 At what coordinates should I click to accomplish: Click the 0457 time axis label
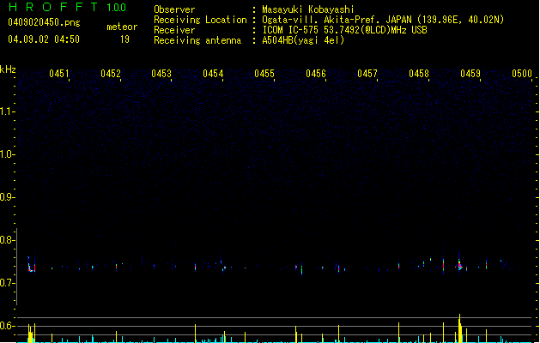pos(367,74)
